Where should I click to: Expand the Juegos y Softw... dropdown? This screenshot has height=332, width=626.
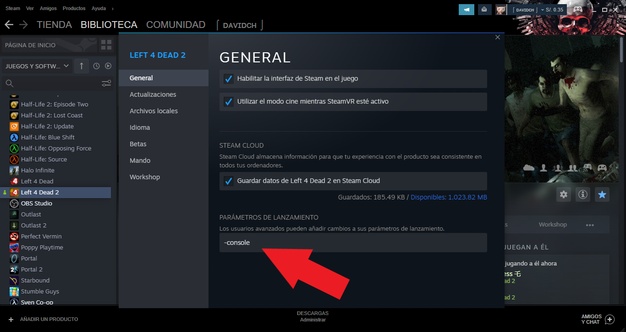coord(37,66)
